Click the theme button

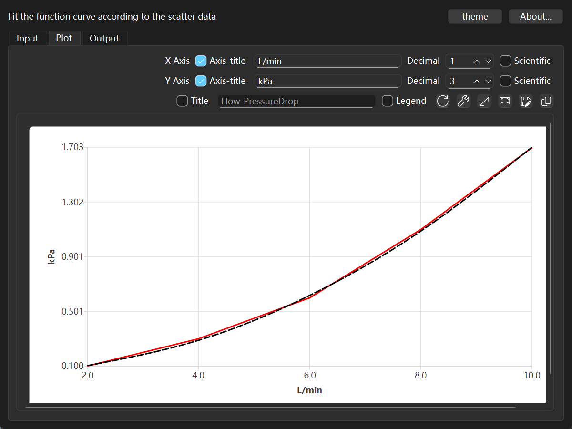pyautogui.click(x=475, y=16)
